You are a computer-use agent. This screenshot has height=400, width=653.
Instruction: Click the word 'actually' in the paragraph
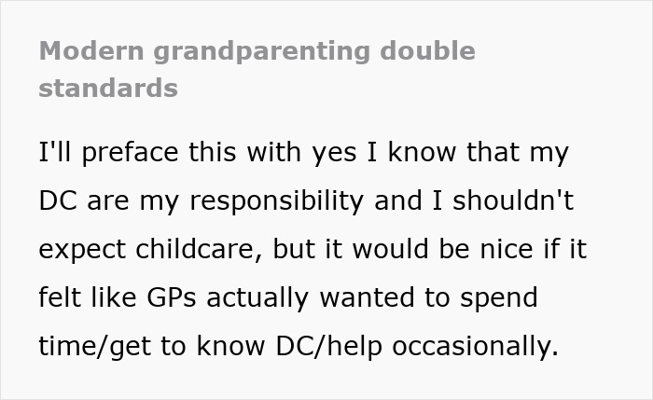[257, 299]
